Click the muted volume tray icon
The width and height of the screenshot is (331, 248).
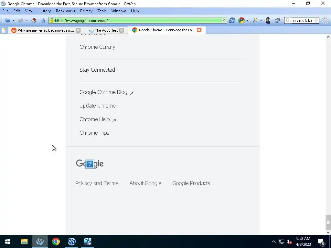click(x=289, y=242)
